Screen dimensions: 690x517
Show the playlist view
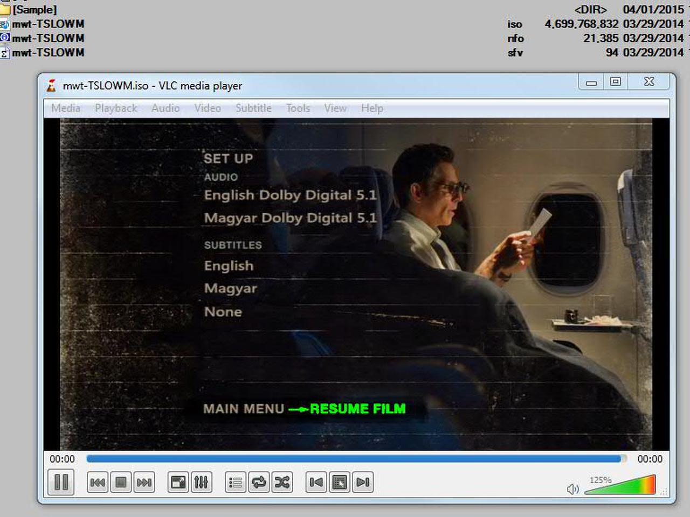[236, 482]
